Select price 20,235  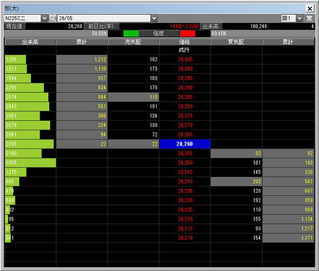pyautogui.click(x=185, y=191)
